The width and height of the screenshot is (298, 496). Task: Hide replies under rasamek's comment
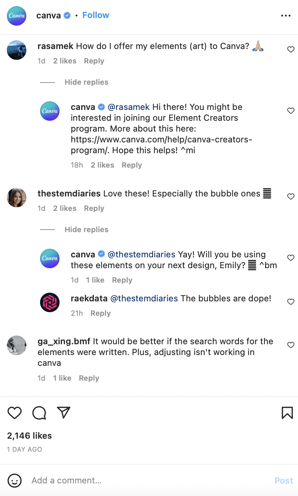click(x=86, y=82)
